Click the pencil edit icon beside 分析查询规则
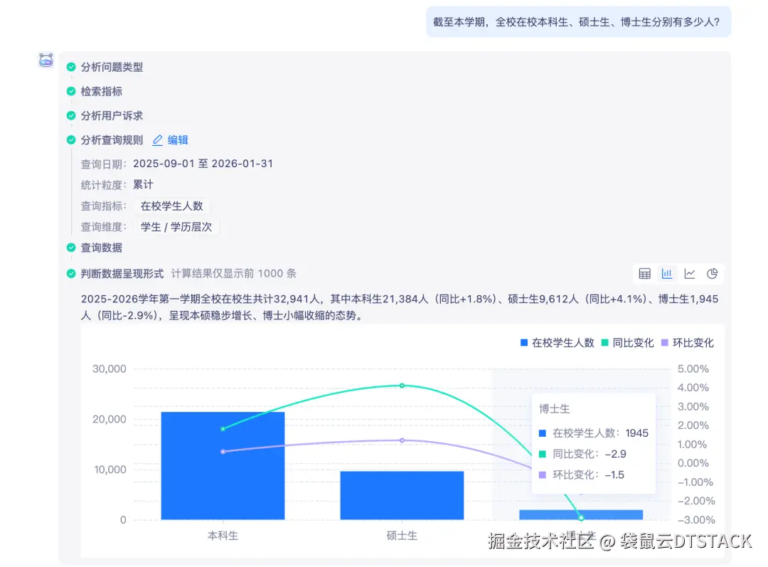This screenshot has width=768, height=567. click(158, 139)
